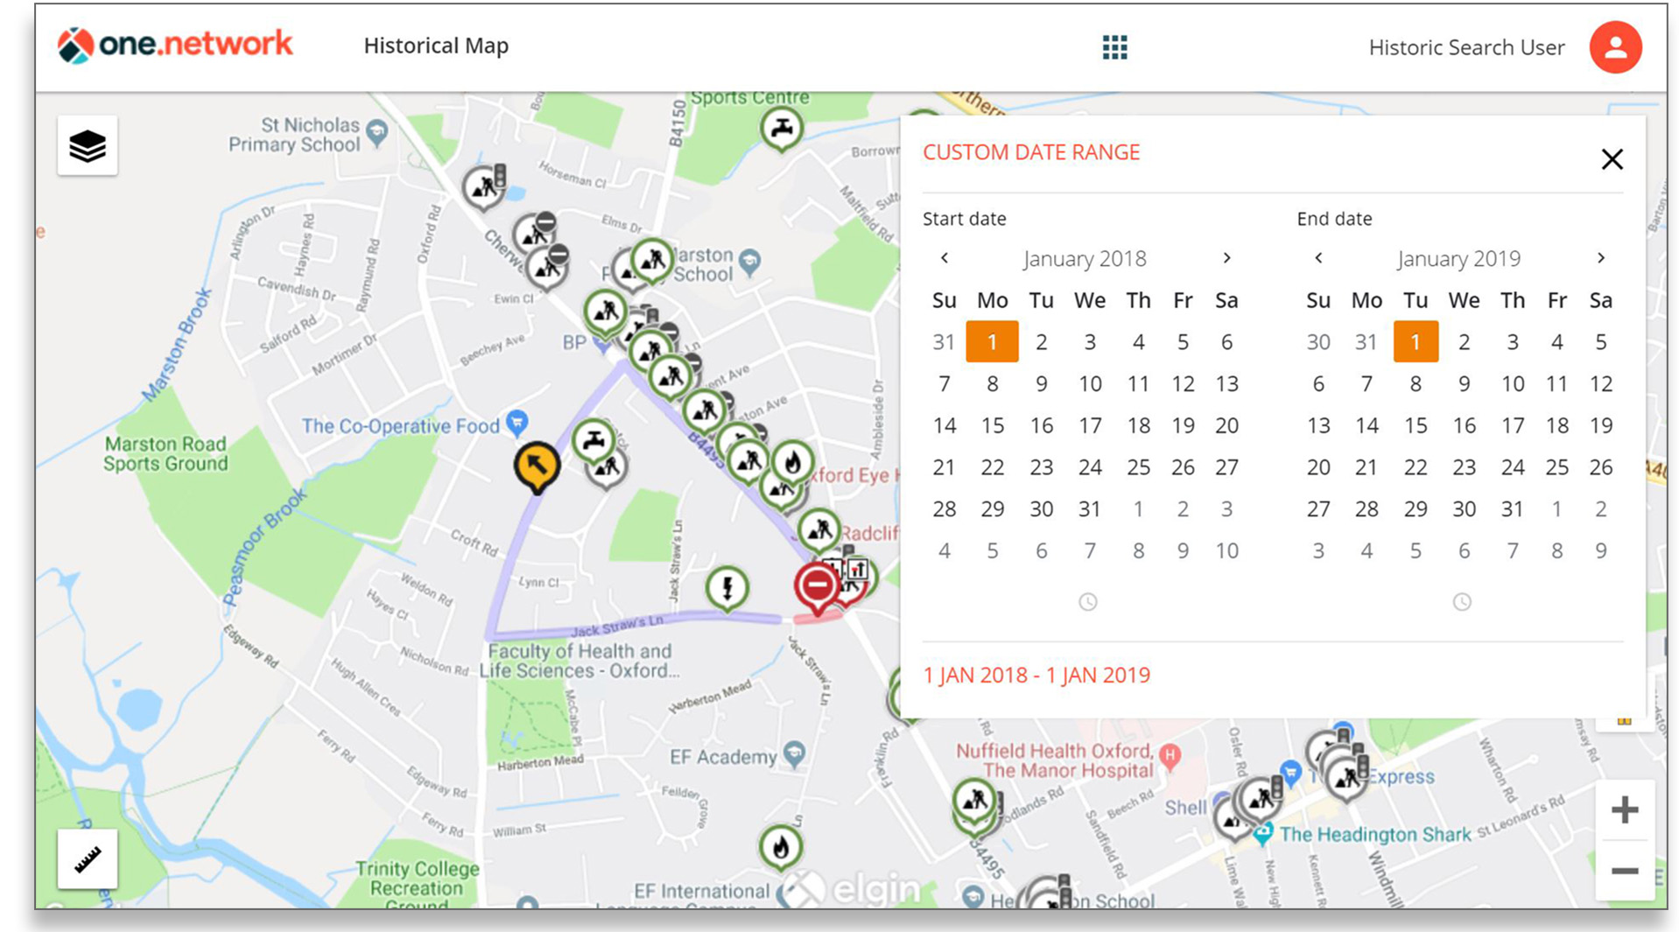The height and width of the screenshot is (932, 1679).
Task: Click the red road closure marker
Action: pos(817,585)
